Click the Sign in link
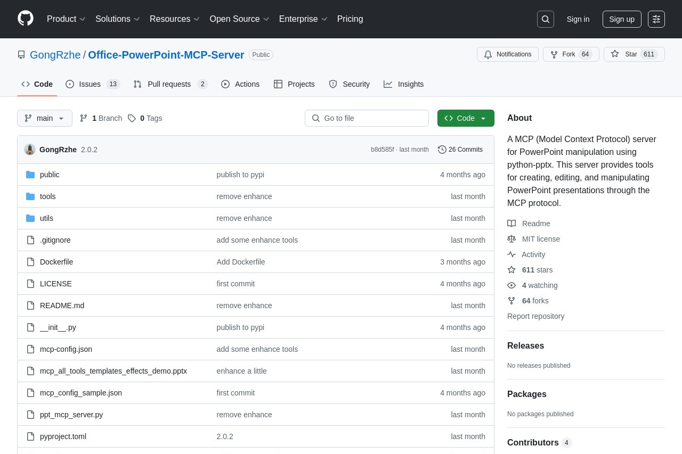The width and height of the screenshot is (682, 454). click(578, 19)
